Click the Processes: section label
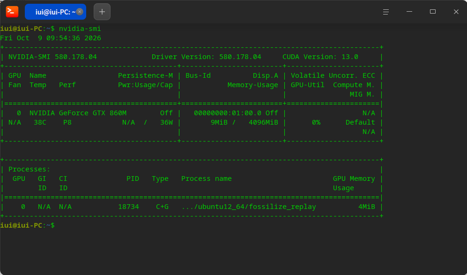The image size is (467, 275). pyautogui.click(x=30, y=169)
